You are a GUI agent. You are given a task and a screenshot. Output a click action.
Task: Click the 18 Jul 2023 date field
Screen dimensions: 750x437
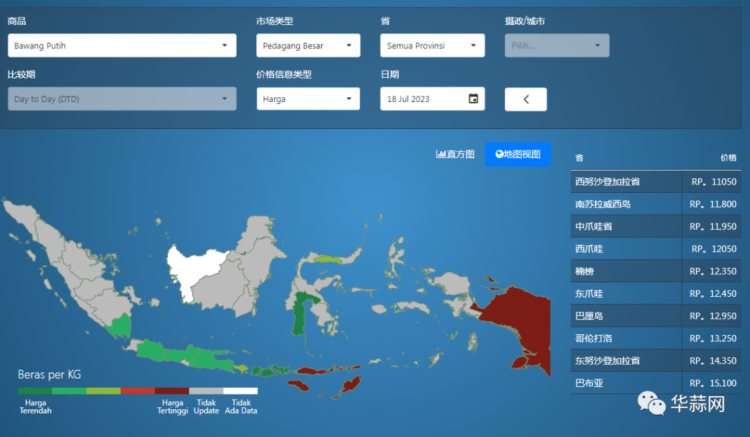tap(422, 99)
